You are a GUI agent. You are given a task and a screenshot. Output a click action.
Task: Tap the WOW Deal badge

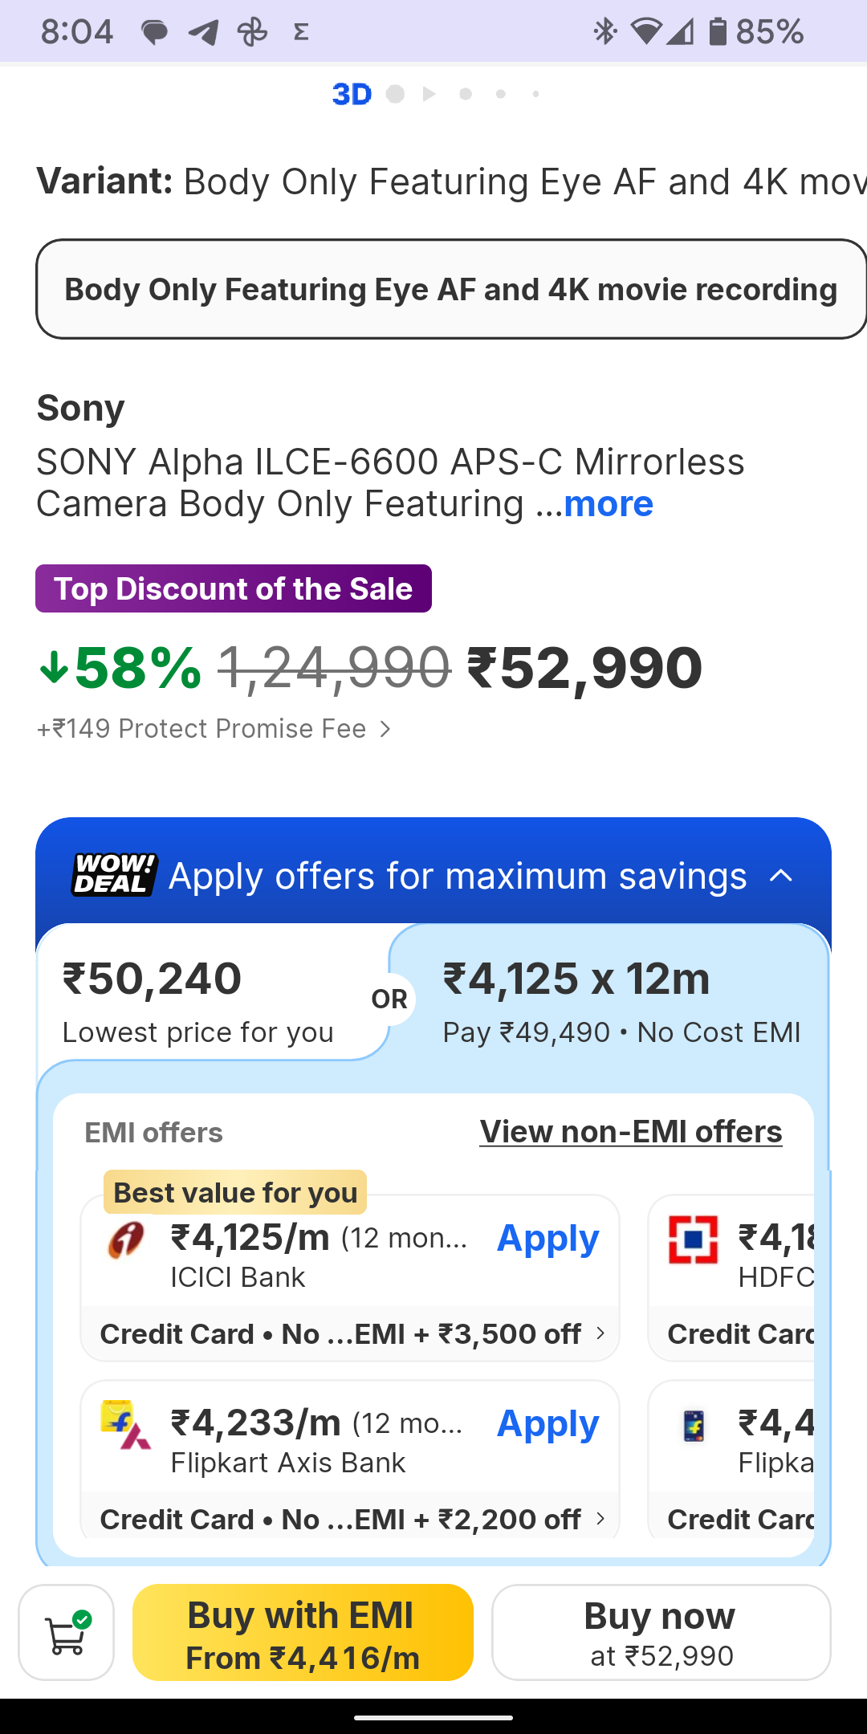pyautogui.click(x=115, y=875)
